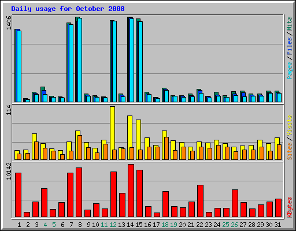Viewport: 296px width, 231px height.
Task: Click the red KBytes bar for day 22
Action: [x=201, y=201]
